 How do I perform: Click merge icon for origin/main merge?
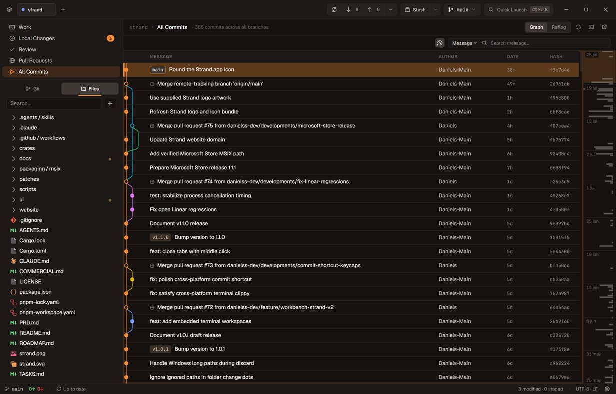point(152,84)
